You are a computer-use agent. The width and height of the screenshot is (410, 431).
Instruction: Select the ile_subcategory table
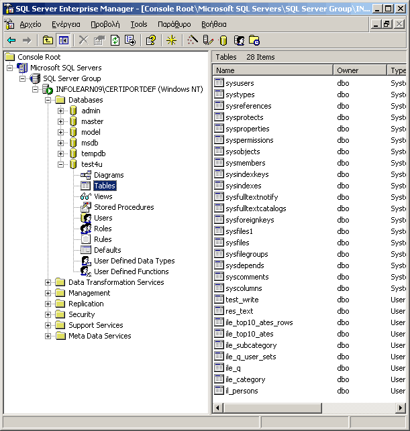click(x=251, y=345)
